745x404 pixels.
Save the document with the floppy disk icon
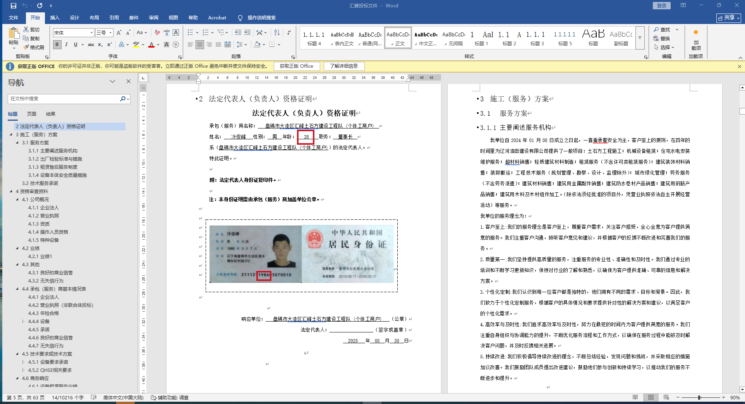[x=14, y=6]
